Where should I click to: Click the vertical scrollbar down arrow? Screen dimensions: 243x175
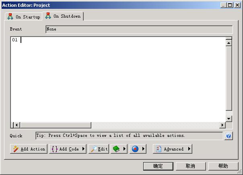pyautogui.click(x=229, y=119)
